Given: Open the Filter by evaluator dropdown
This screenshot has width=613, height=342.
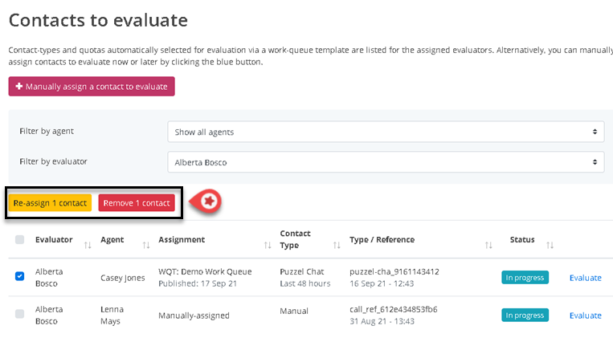Looking at the screenshot, I should [386, 162].
